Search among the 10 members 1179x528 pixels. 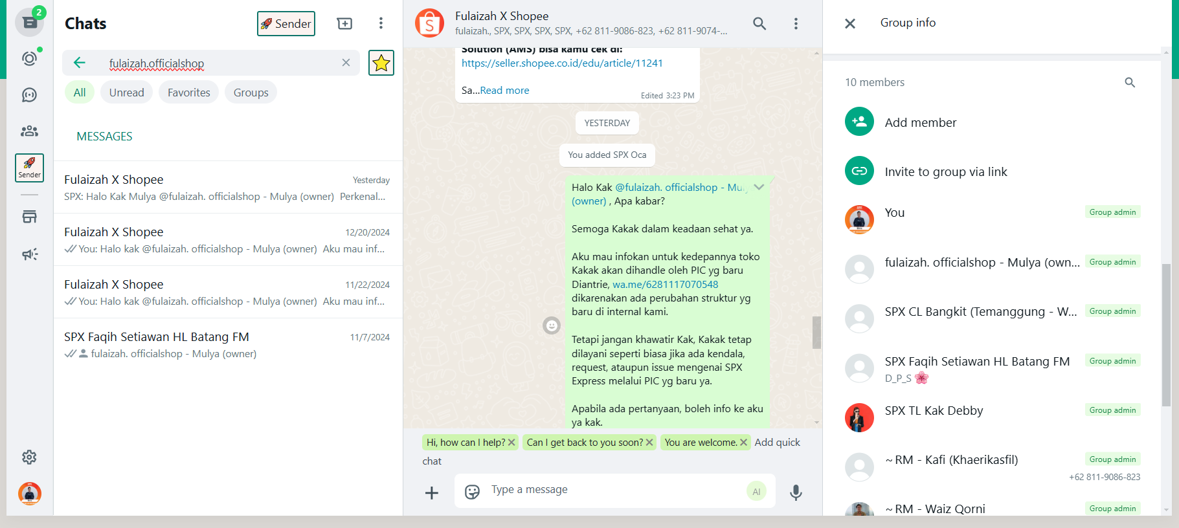[x=1130, y=82]
